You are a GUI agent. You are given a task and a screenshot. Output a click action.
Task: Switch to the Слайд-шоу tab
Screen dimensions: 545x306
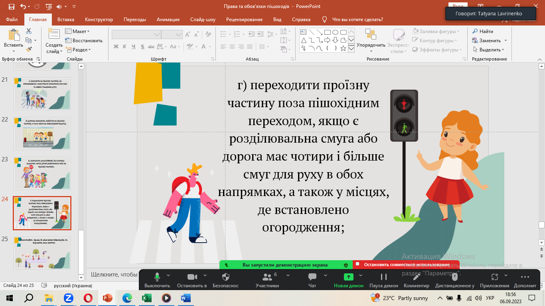point(203,20)
